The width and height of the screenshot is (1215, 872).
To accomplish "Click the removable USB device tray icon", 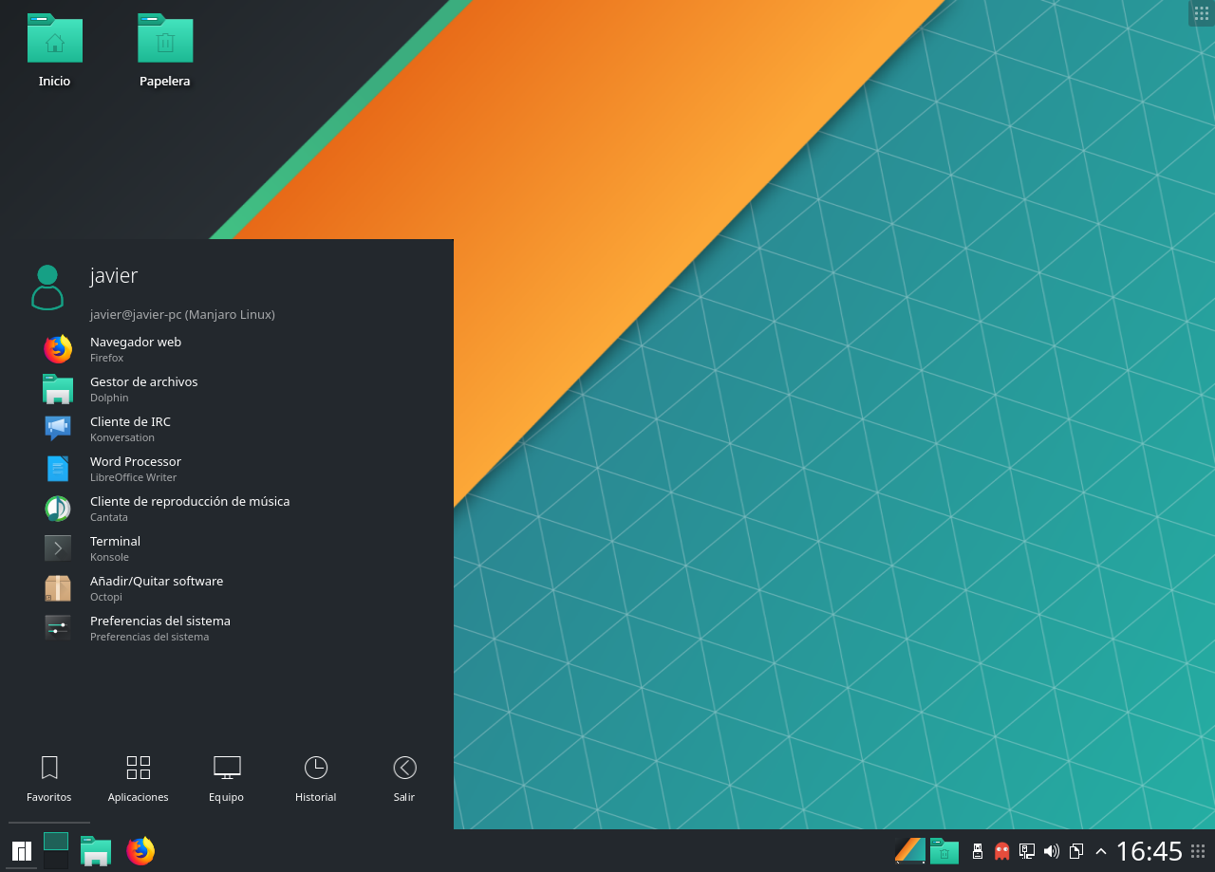I will (x=978, y=851).
